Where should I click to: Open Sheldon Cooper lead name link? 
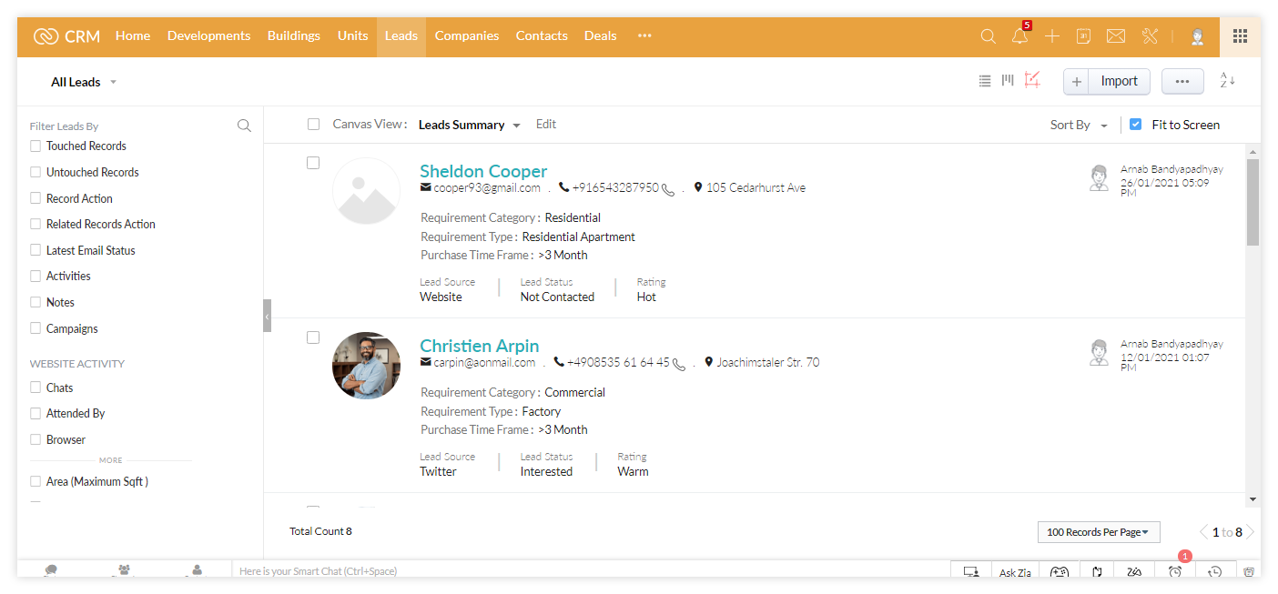tap(483, 171)
